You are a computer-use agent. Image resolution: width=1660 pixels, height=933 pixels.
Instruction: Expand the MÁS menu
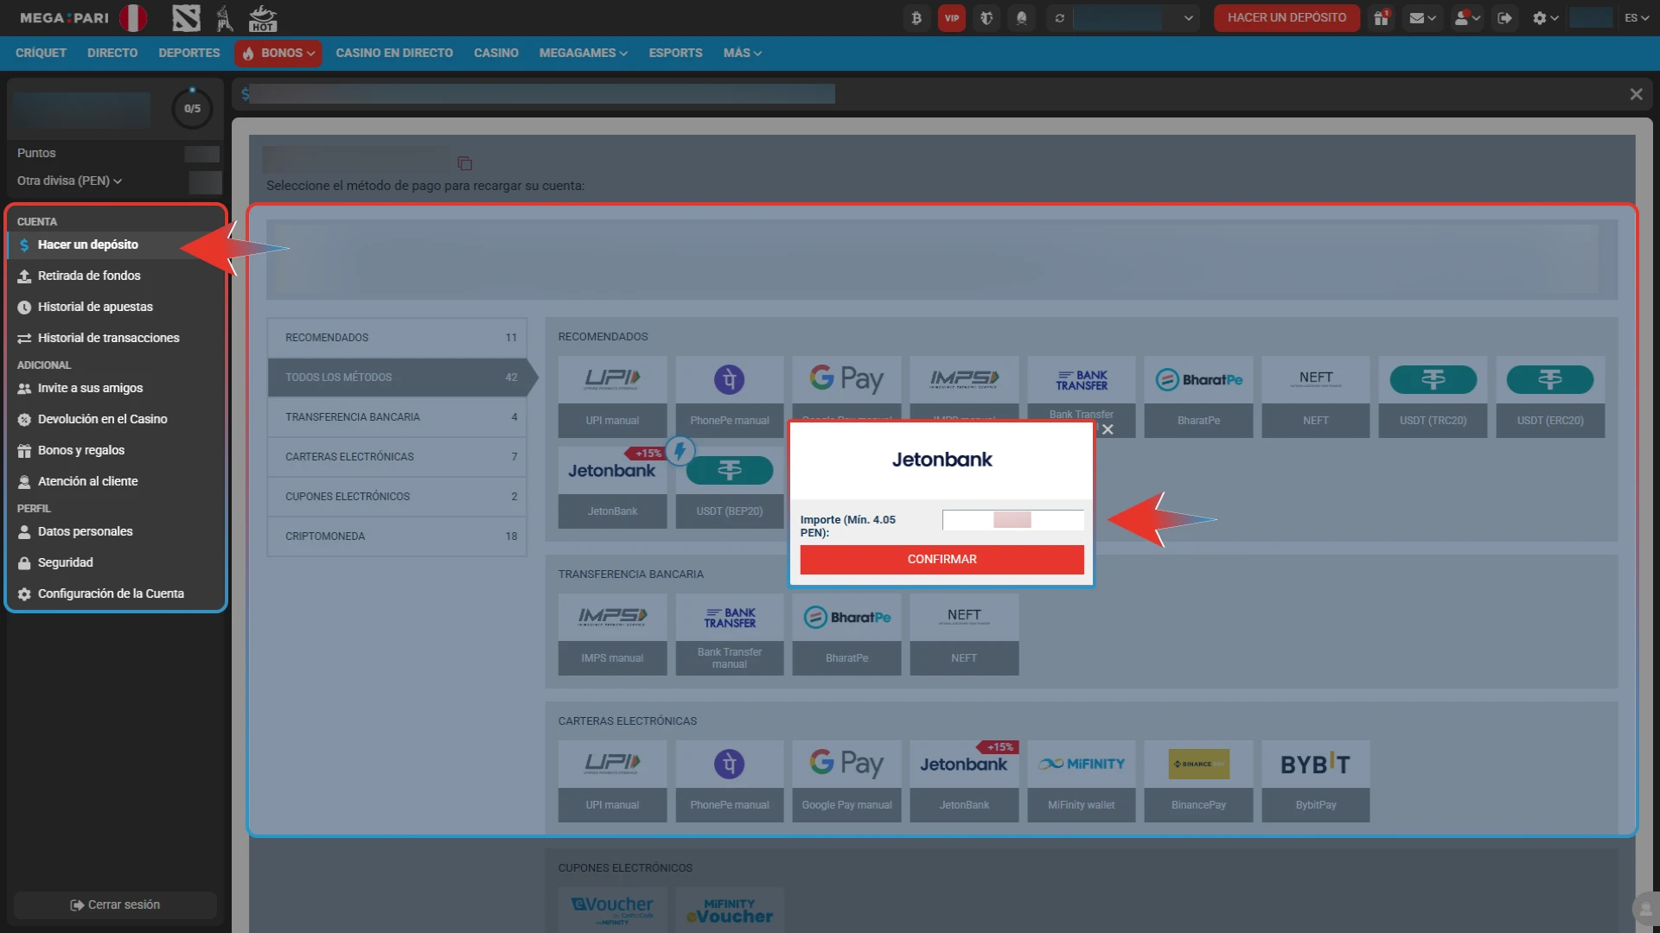742,53
